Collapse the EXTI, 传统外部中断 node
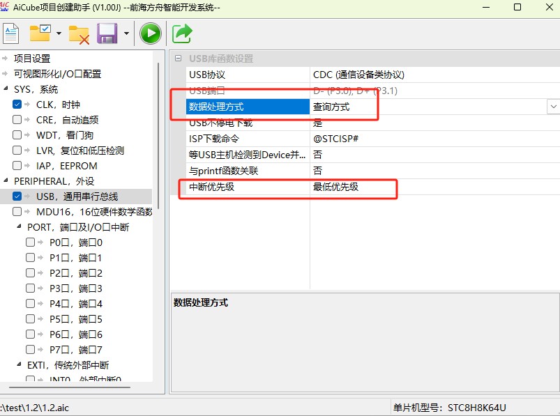This screenshot has width=560, height=416. (x=19, y=364)
